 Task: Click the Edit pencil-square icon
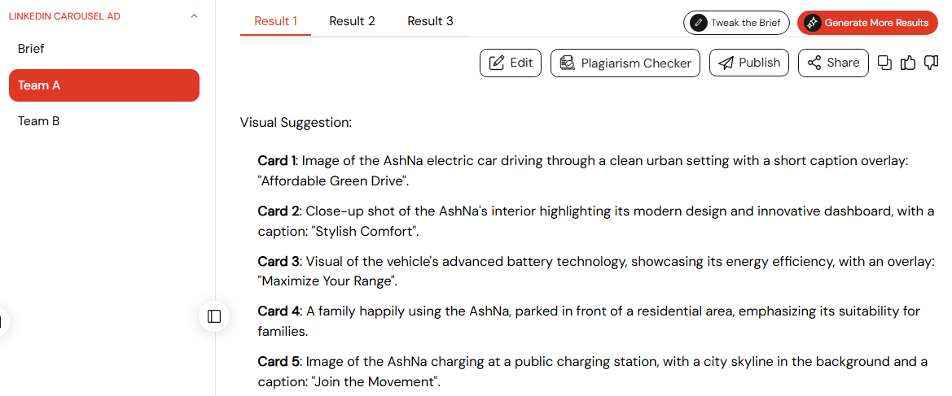coord(497,63)
